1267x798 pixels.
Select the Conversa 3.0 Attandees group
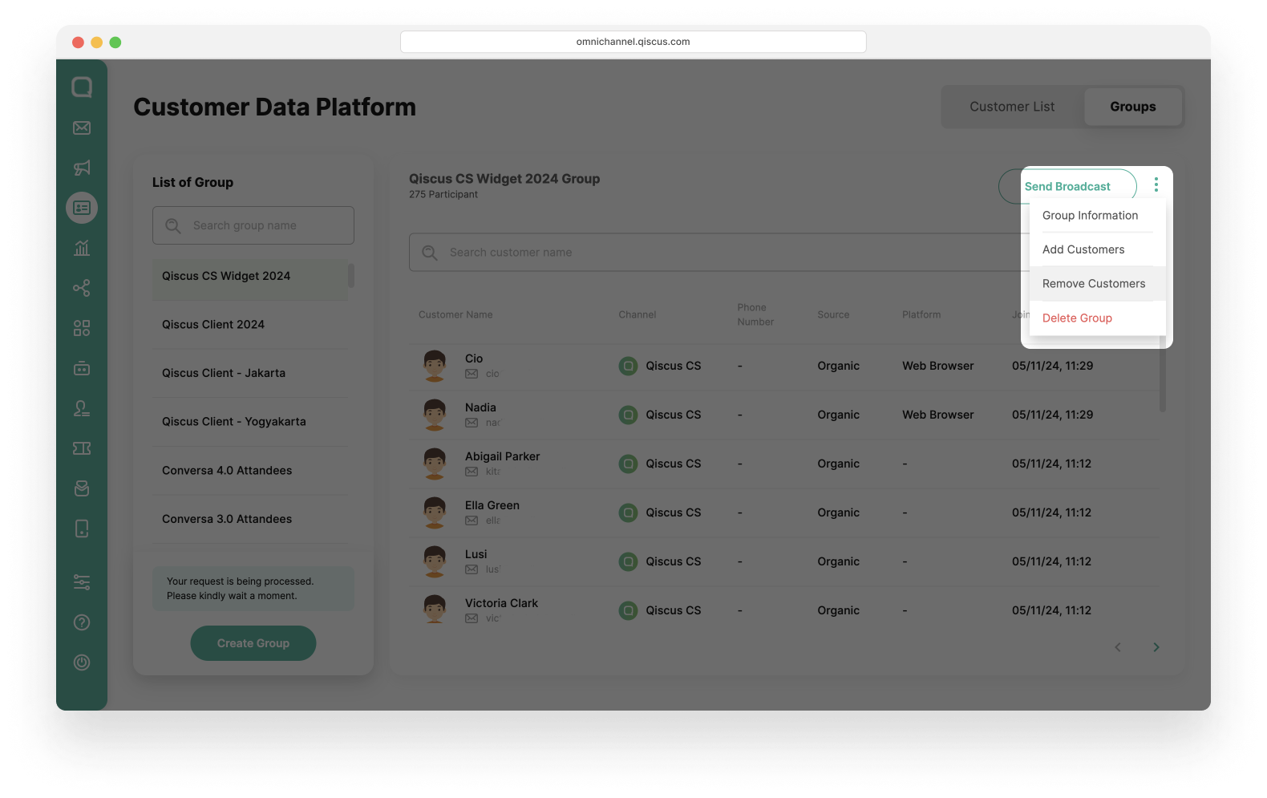tap(250, 519)
